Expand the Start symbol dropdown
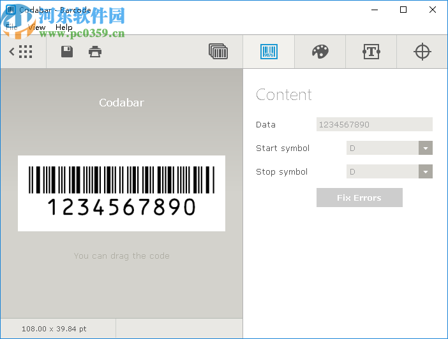This screenshot has width=448, height=339. click(426, 148)
